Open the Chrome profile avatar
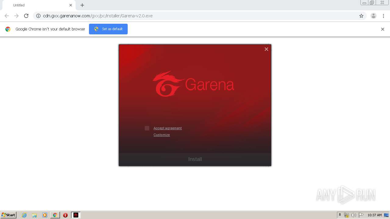 (374, 16)
